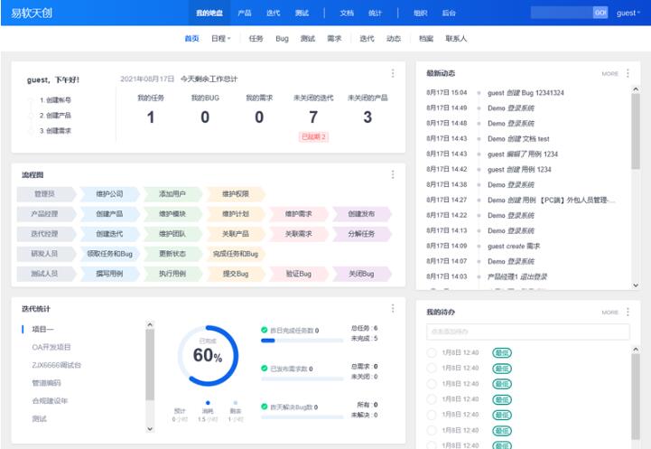This screenshot has width=651, height=449.
Task: Expand the 日程 dropdown in sub navigation
Action: 220,39
